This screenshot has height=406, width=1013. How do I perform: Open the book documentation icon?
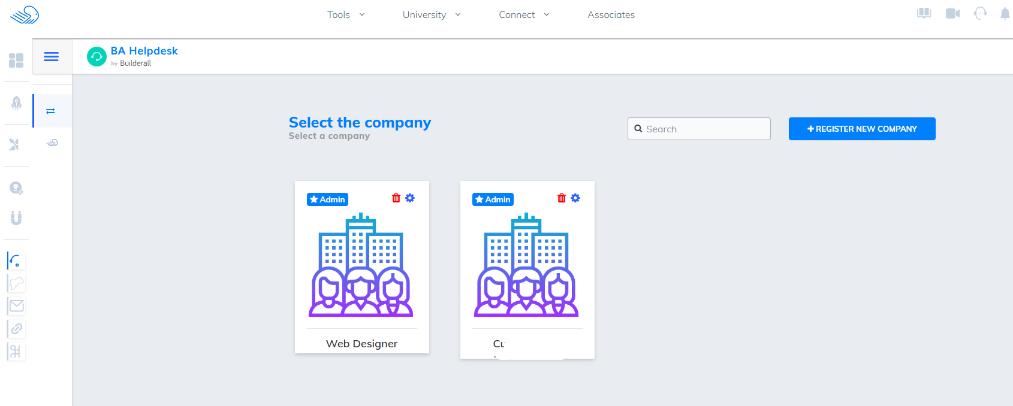point(924,14)
